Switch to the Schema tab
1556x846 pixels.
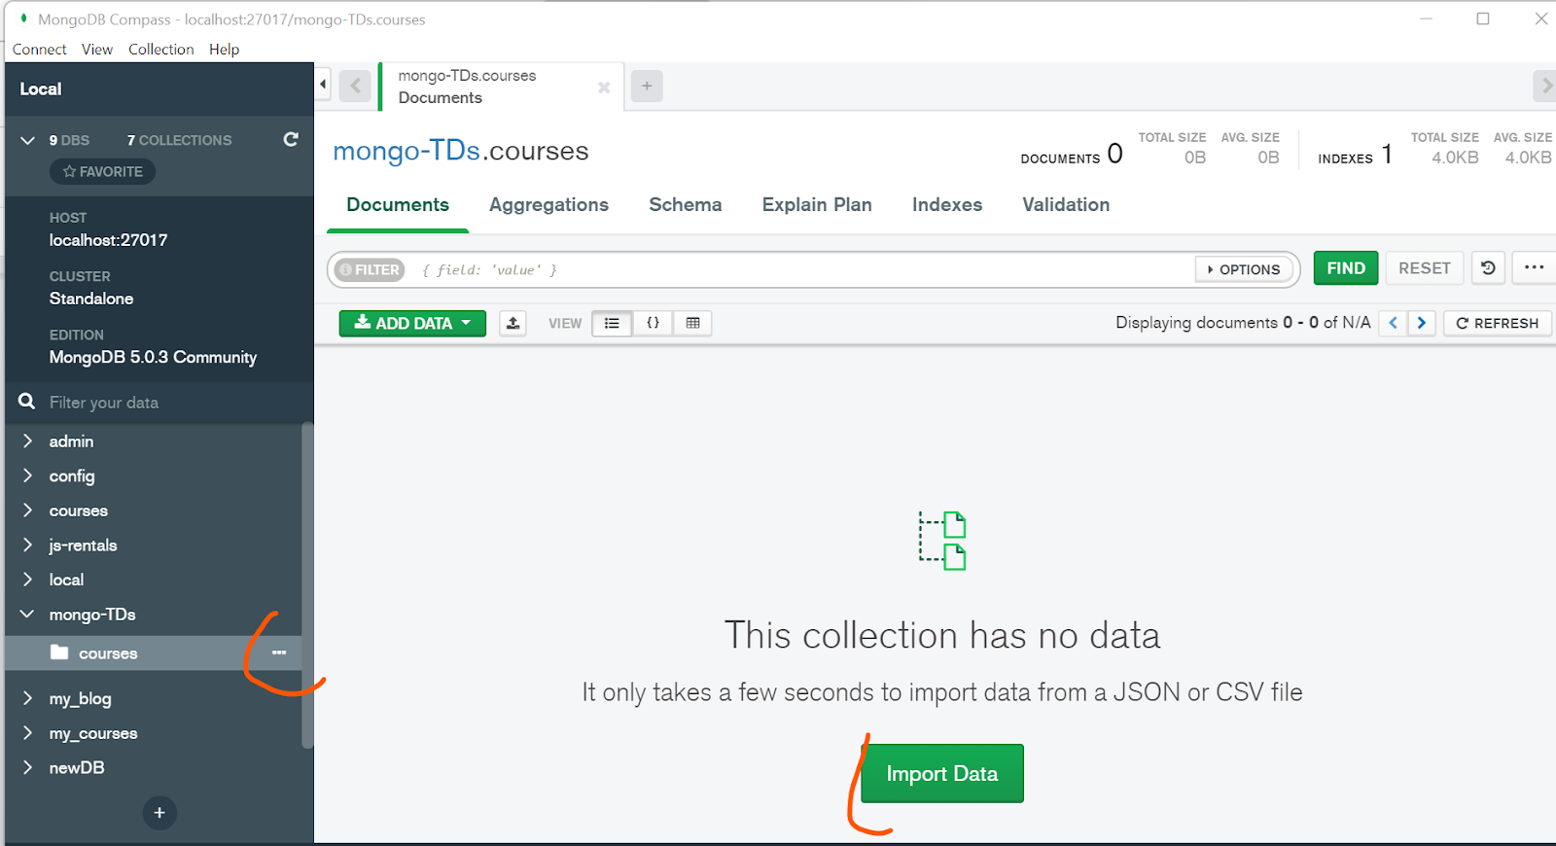tap(686, 205)
